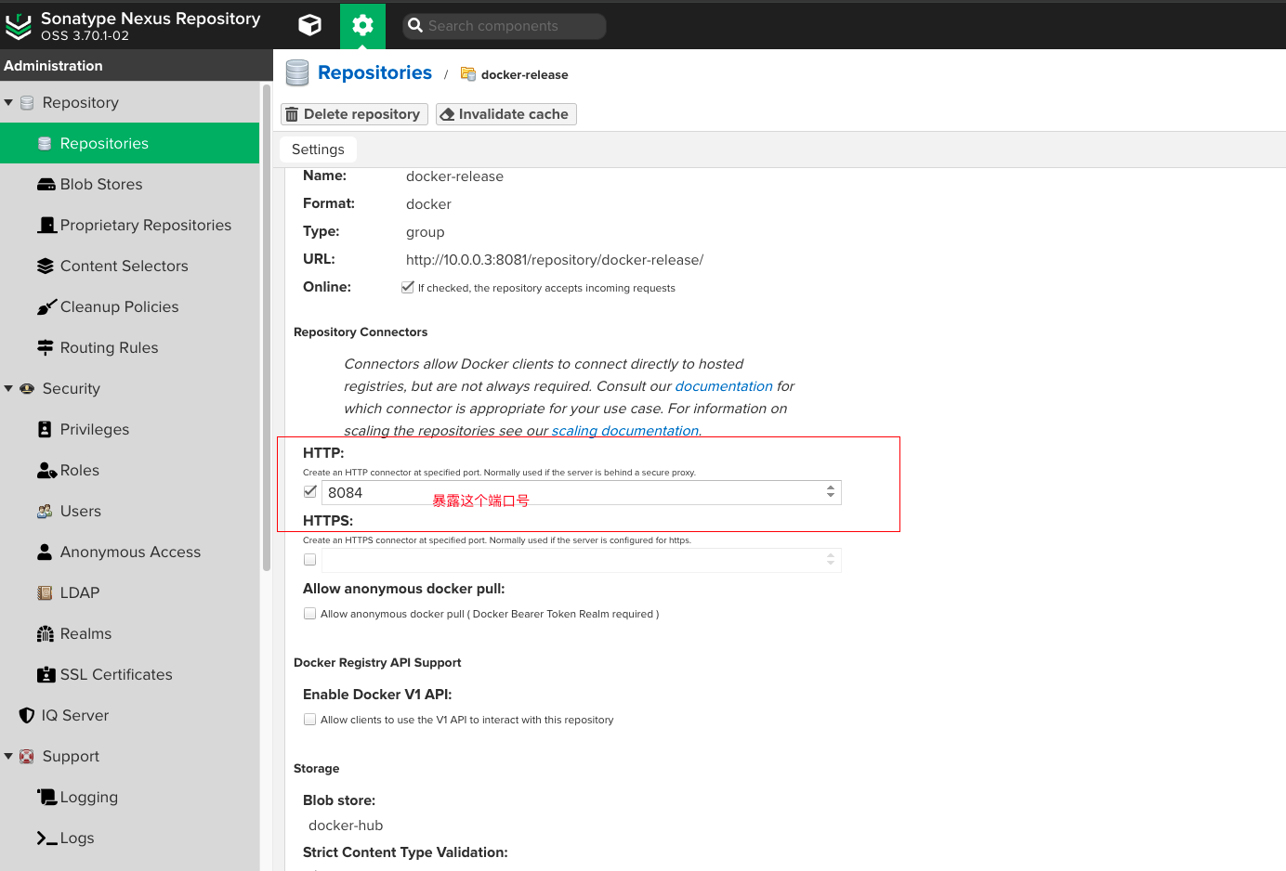Screen dimensions: 1286x871
Task: Click the Logging scroll icon
Action: tap(46, 797)
